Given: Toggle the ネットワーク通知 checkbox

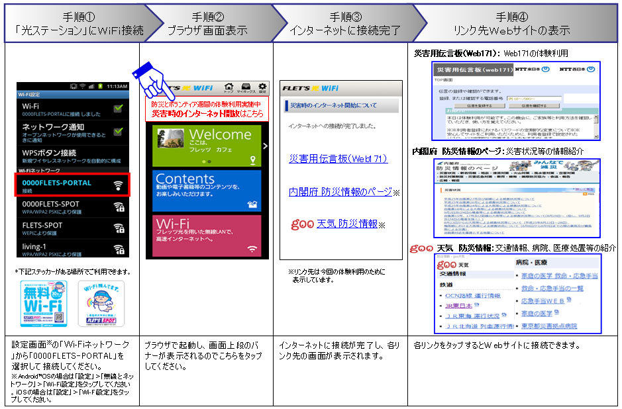Looking at the screenshot, I should [118, 131].
